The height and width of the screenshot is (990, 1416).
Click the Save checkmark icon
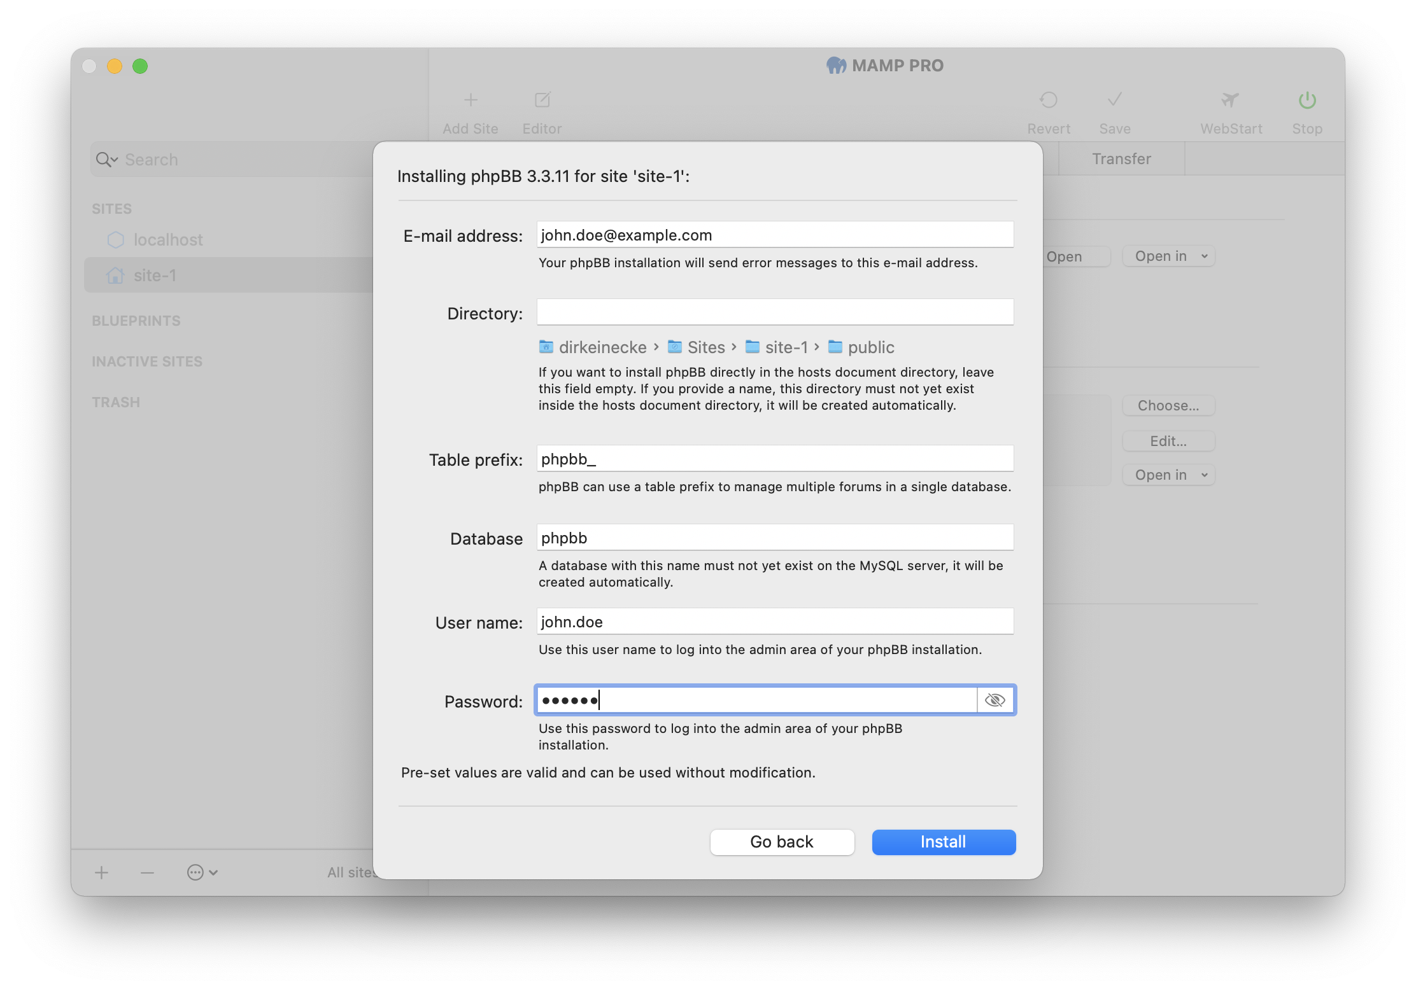coord(1115,100)
